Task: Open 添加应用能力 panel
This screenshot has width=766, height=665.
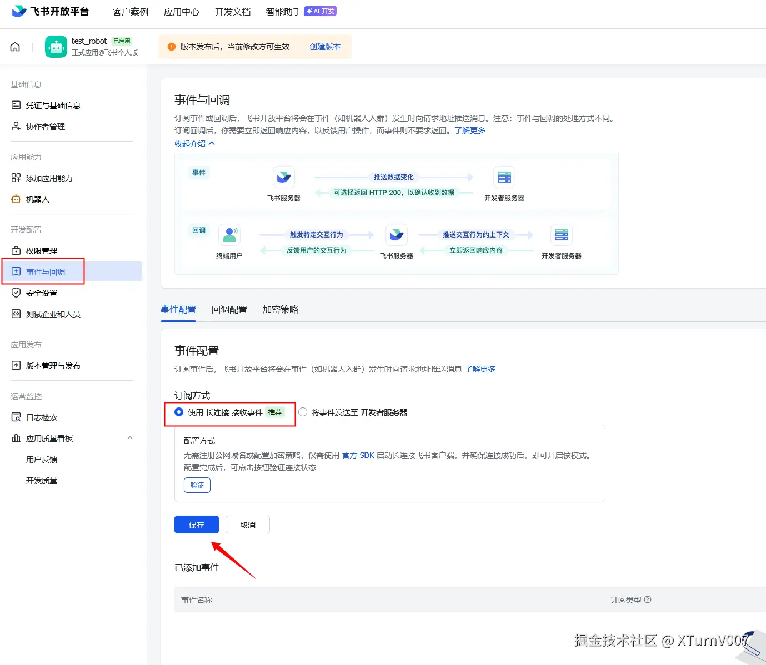Action: 49,178
